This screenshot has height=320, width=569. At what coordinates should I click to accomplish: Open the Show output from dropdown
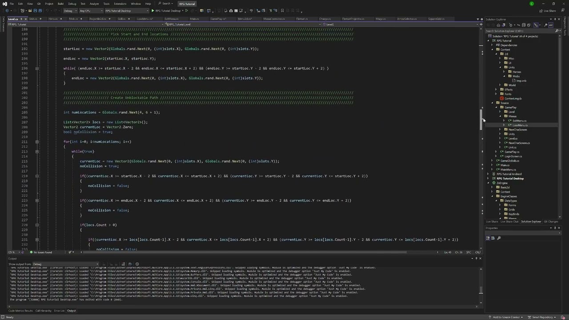click(x=65, y=264)
